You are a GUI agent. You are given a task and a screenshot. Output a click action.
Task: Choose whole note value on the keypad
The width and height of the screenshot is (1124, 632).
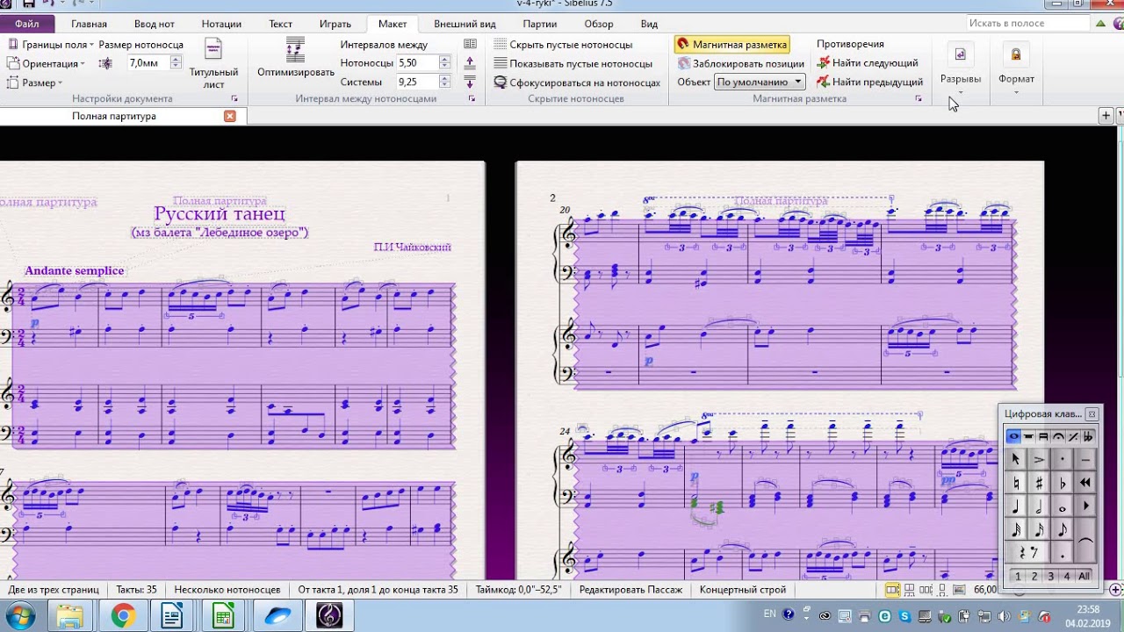[1063, 506]
